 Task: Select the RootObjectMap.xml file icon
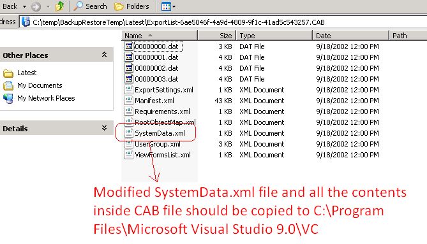point(129,122)
